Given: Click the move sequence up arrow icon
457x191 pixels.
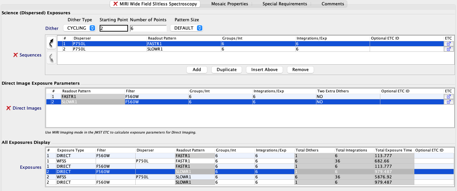Looking at the screenshot, I should (x=51, y=43).
